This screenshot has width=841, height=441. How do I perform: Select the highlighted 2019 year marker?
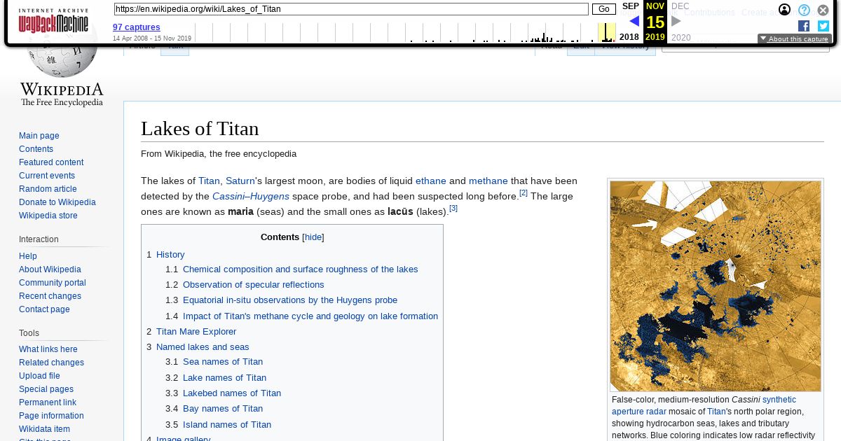point(655,37)
